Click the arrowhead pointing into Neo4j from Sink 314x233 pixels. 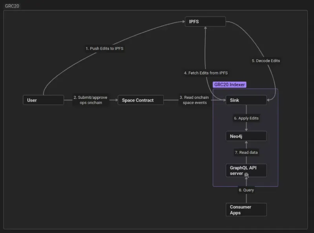246,130
